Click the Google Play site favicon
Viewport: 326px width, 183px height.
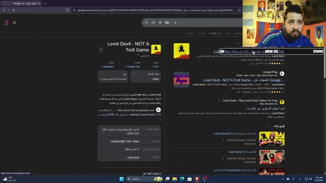point(282,73)
